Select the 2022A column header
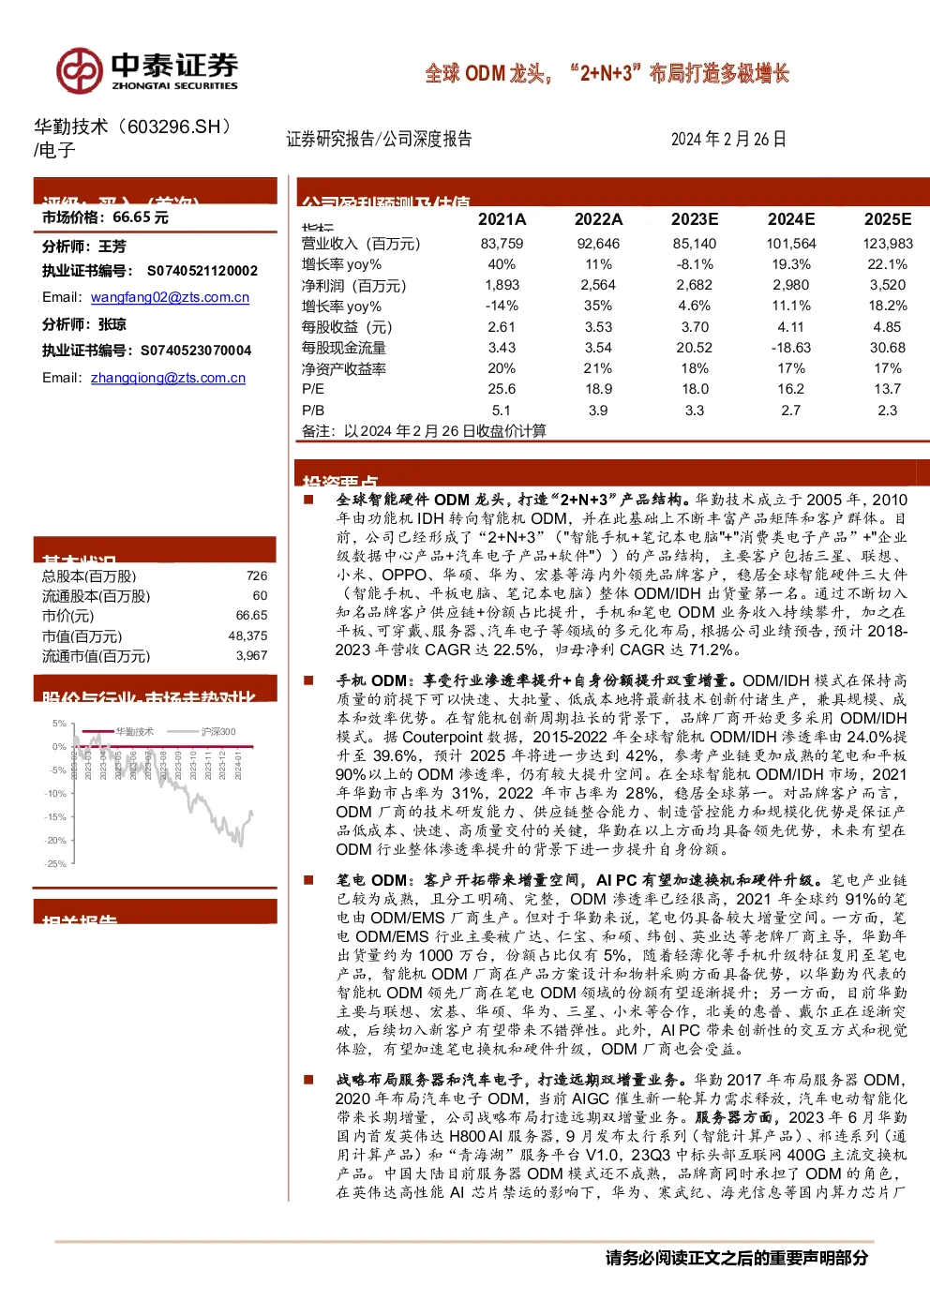Viewport: 930px width, 1315px height. click(598, 219)
